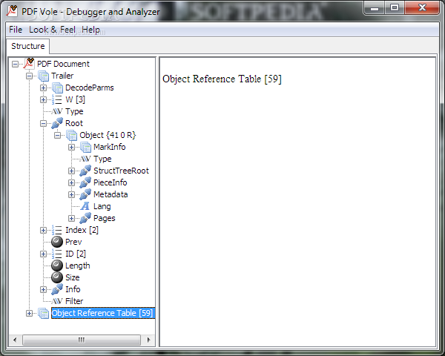445x356 pixels.
Task: Click the name icon beside Trailer's Type
Action: pos(57,111)
